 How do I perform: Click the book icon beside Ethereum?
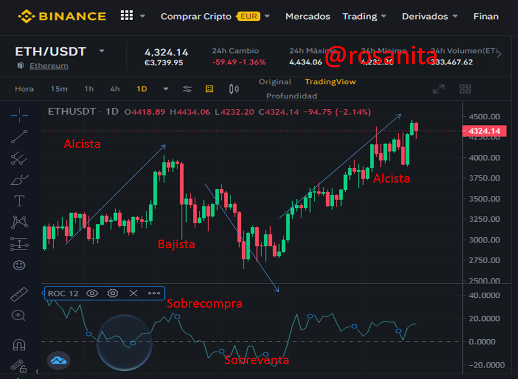tap(21, 65)
